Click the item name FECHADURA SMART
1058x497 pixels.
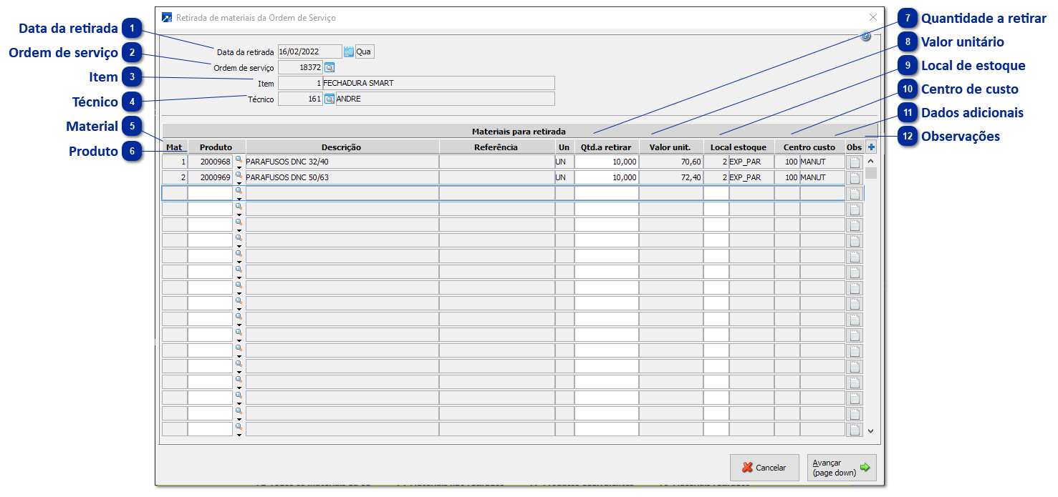point(359,83)
